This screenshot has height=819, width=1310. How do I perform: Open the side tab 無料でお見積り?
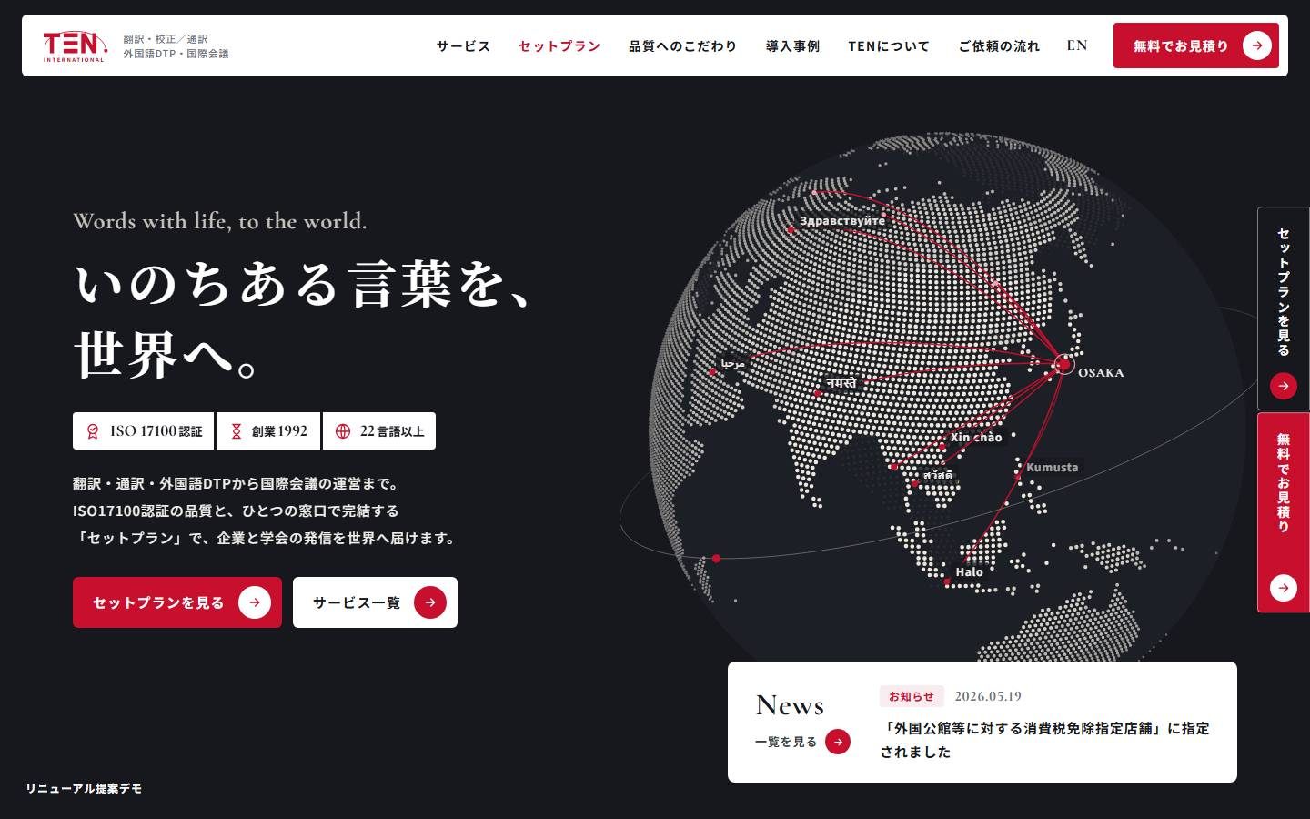click(1284, 512)
